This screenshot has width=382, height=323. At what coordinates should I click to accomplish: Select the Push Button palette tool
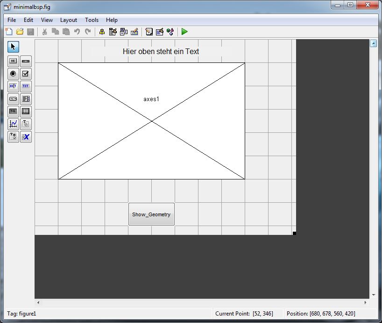click(x=13, y=61)
